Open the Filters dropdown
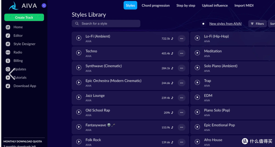 pos(257,24)
